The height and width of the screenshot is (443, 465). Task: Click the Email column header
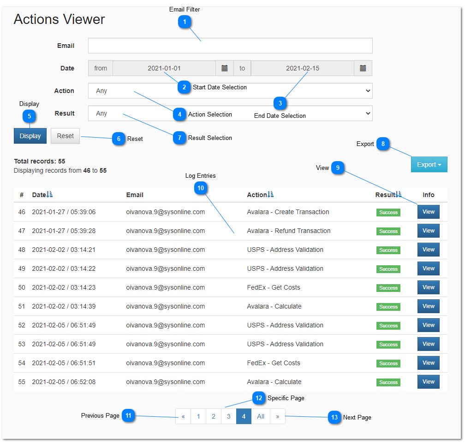[135, 195]
